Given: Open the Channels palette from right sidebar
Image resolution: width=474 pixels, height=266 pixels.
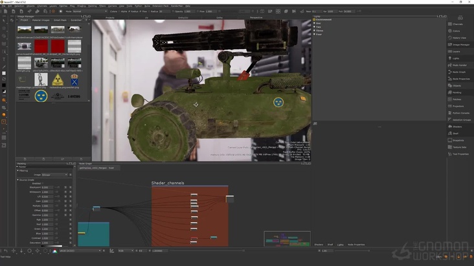Looking at the screenshot, I should coord(457,24).
